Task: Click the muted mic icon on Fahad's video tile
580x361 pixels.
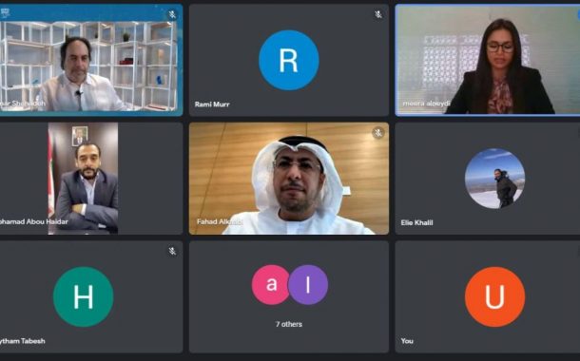Action: coord(378,133)
